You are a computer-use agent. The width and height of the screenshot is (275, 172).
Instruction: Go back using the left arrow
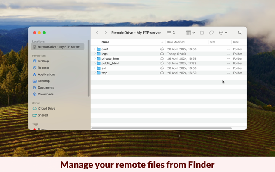pyautogui.click(x=97, y=33)
